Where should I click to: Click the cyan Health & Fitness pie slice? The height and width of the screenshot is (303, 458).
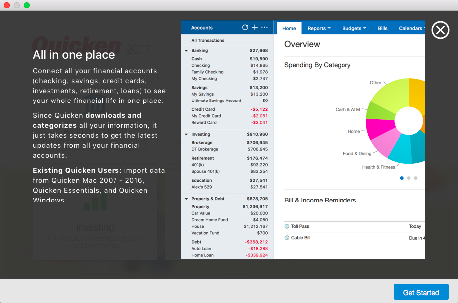point(401,149)
